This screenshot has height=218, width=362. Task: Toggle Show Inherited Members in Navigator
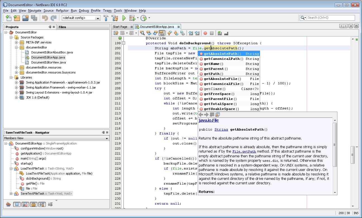pyautogui.click(x=8, y=204)
